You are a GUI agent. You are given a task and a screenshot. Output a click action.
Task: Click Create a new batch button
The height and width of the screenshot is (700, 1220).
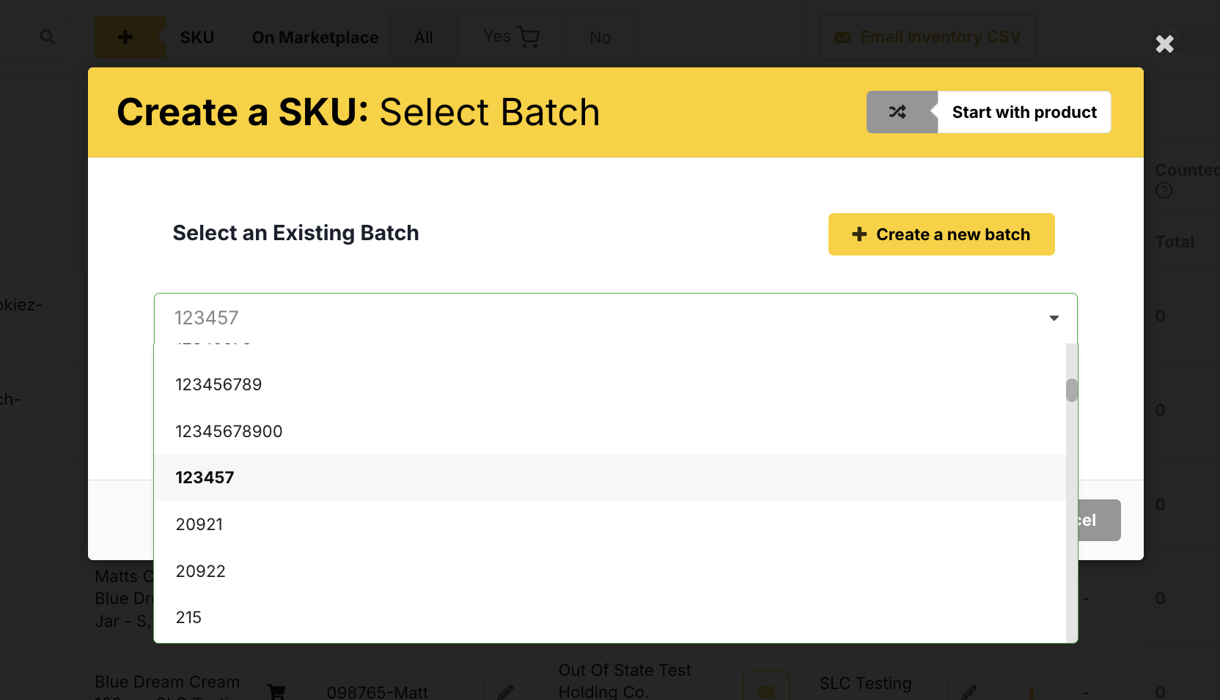[941, 234]
